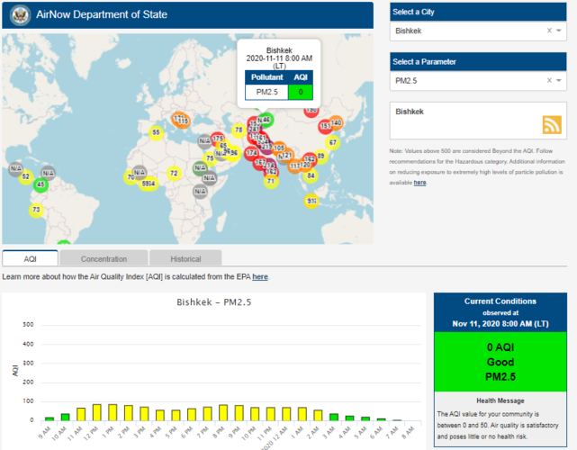Click the yellow 78 AQI map marker
577x450 pixels.
point(238,130)
